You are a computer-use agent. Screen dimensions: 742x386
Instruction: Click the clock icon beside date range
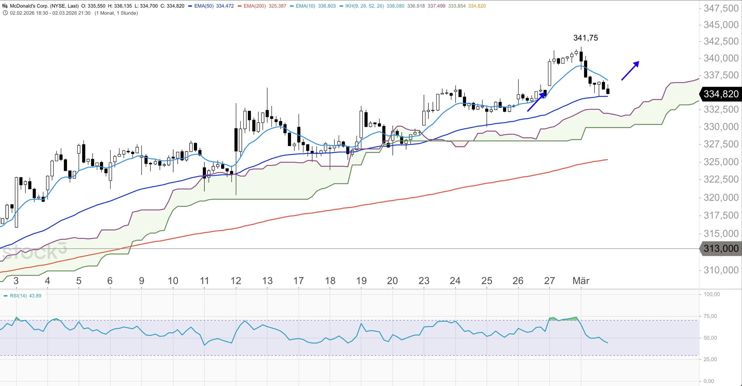point(5,13)
